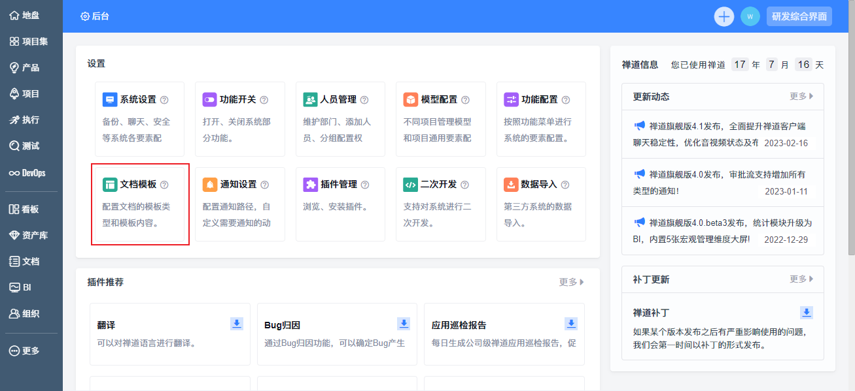
Task: Click help icon next to 插件管理
Action: pyautogui.click(x=364, y=185)
